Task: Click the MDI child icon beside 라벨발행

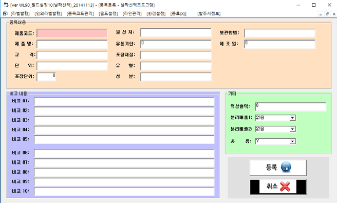Action: click(5, 14)
